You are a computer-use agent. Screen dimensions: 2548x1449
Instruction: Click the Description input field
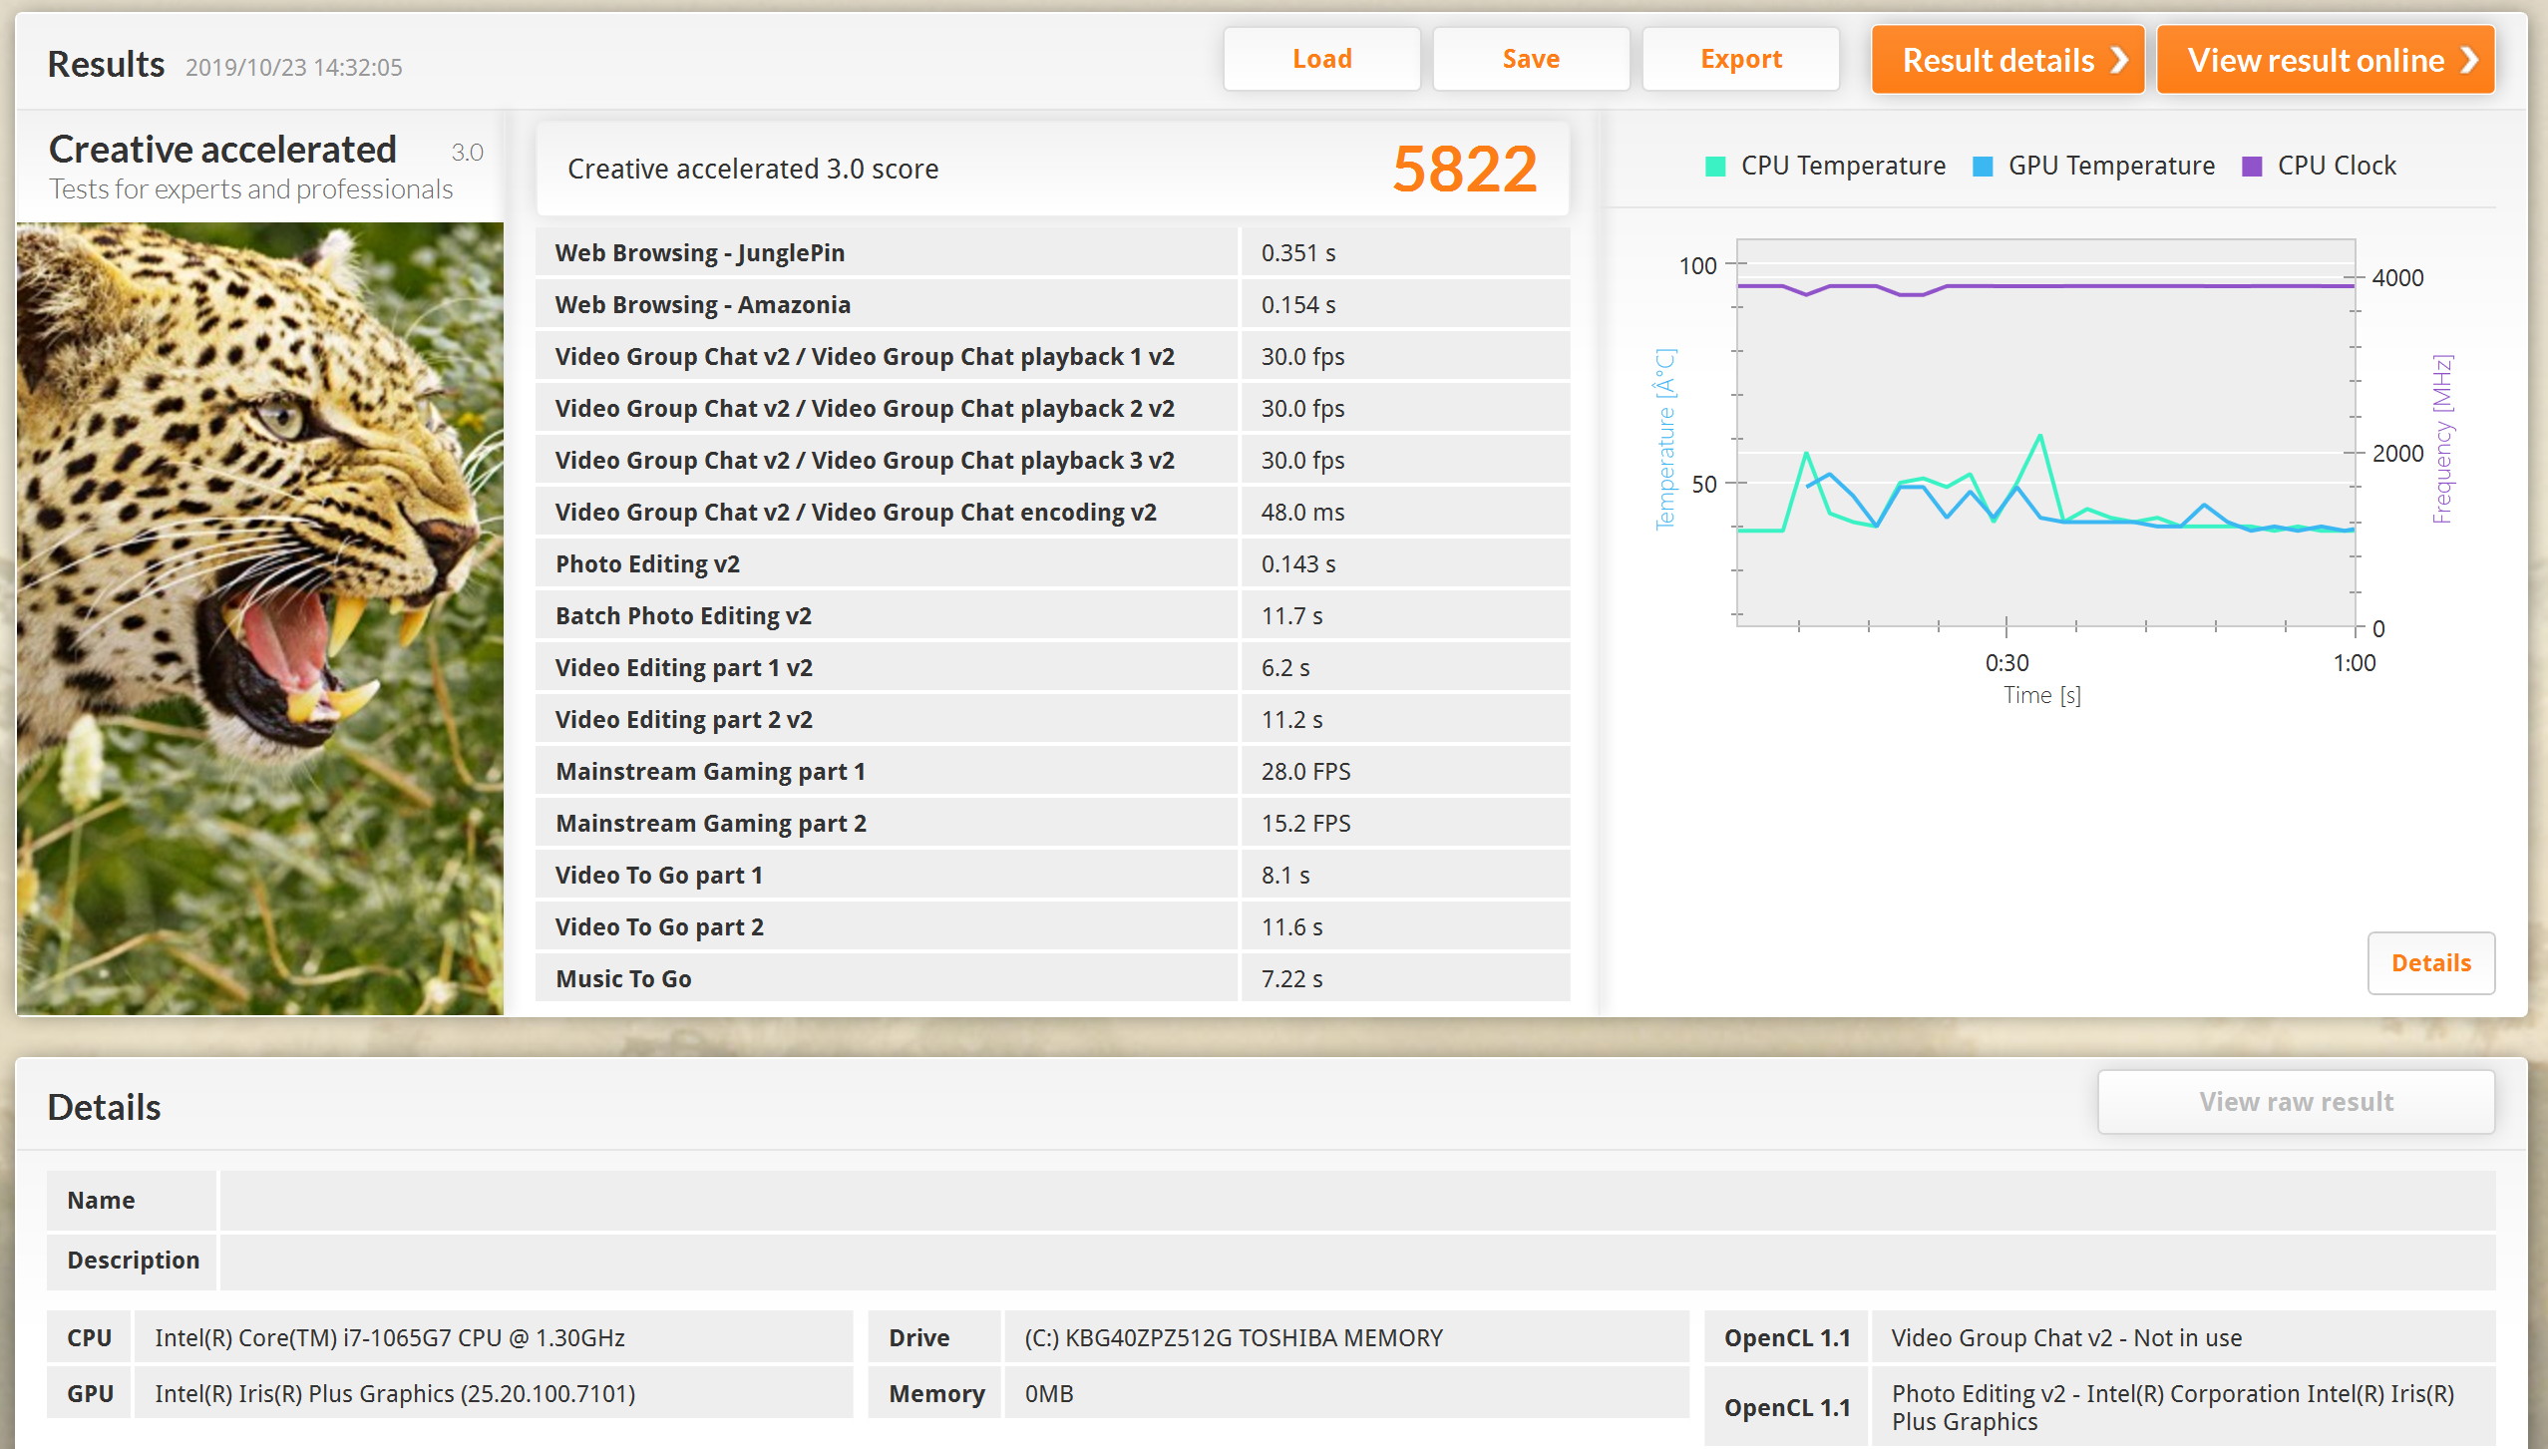[1356, 1260]
